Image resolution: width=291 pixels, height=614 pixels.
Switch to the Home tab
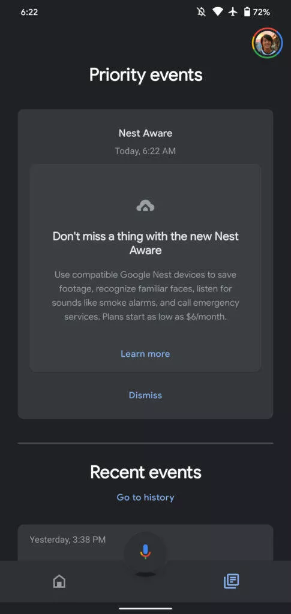(x=59, y=581)
